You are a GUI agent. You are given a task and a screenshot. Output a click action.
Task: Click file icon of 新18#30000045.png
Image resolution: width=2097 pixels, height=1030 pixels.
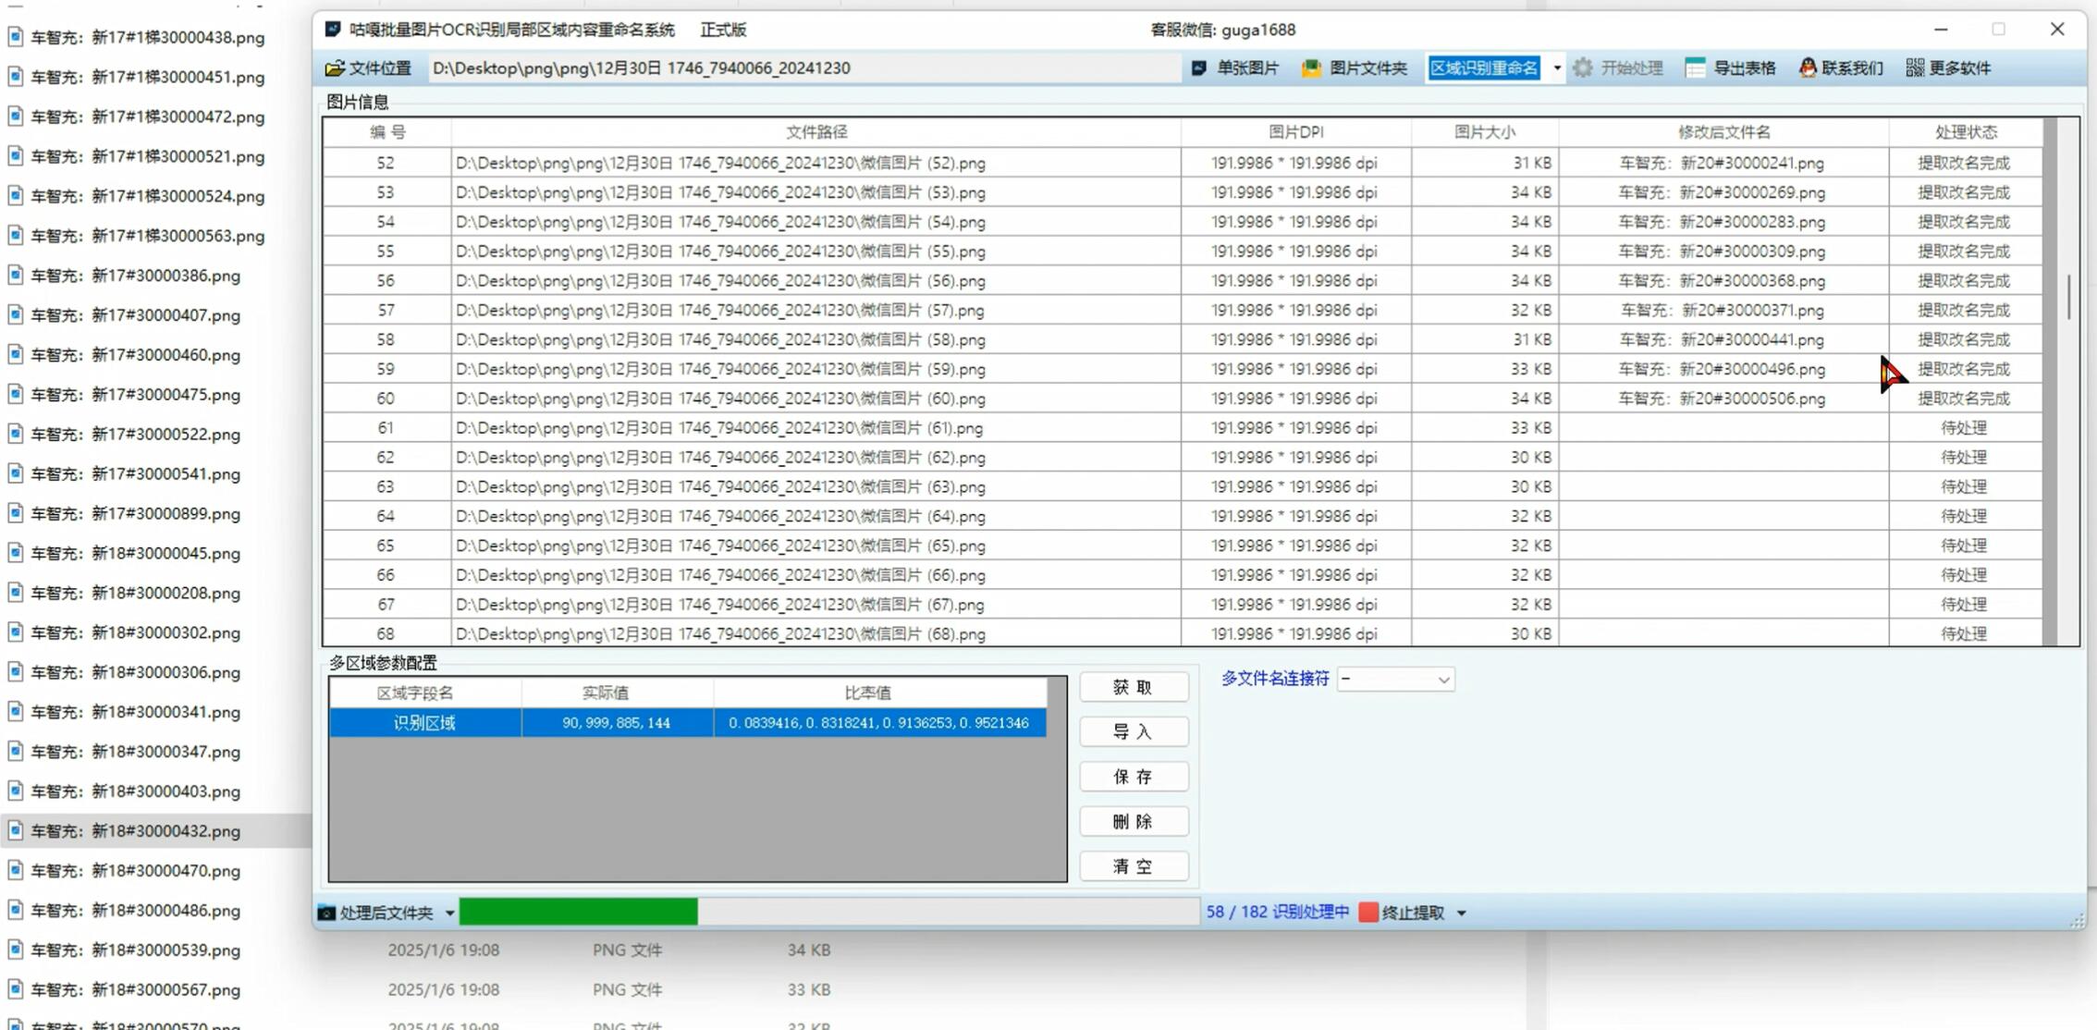(x=15, y=553)
